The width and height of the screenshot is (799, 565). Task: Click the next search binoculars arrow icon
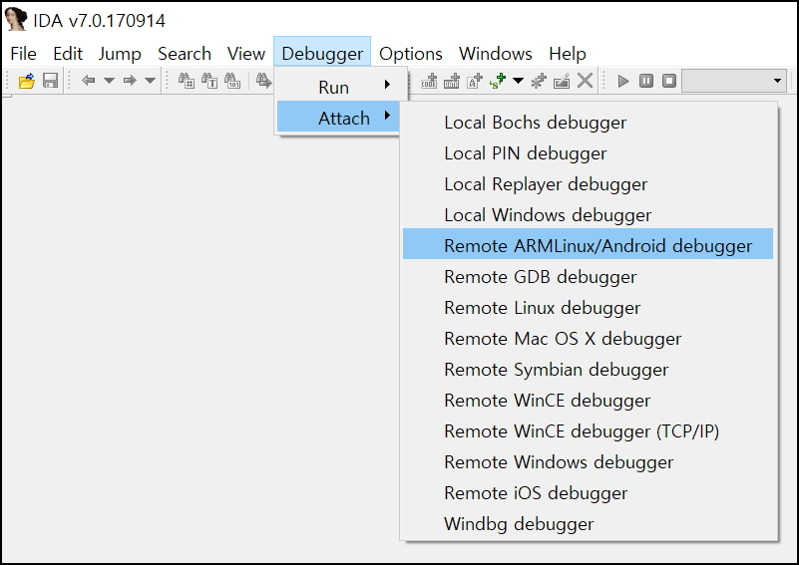tap(263, 81)
